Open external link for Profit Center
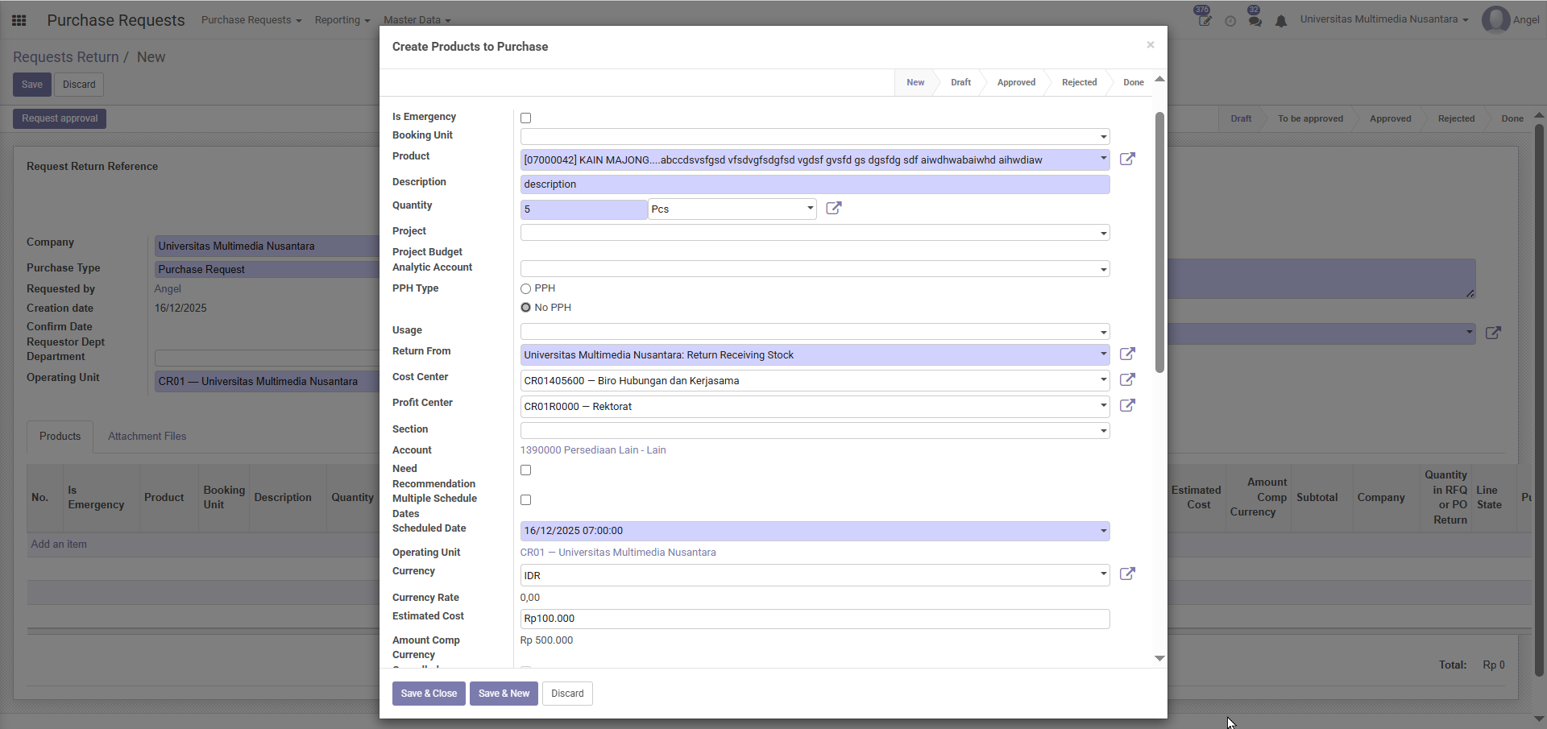1547x729 pixels. coord(1127,406)
